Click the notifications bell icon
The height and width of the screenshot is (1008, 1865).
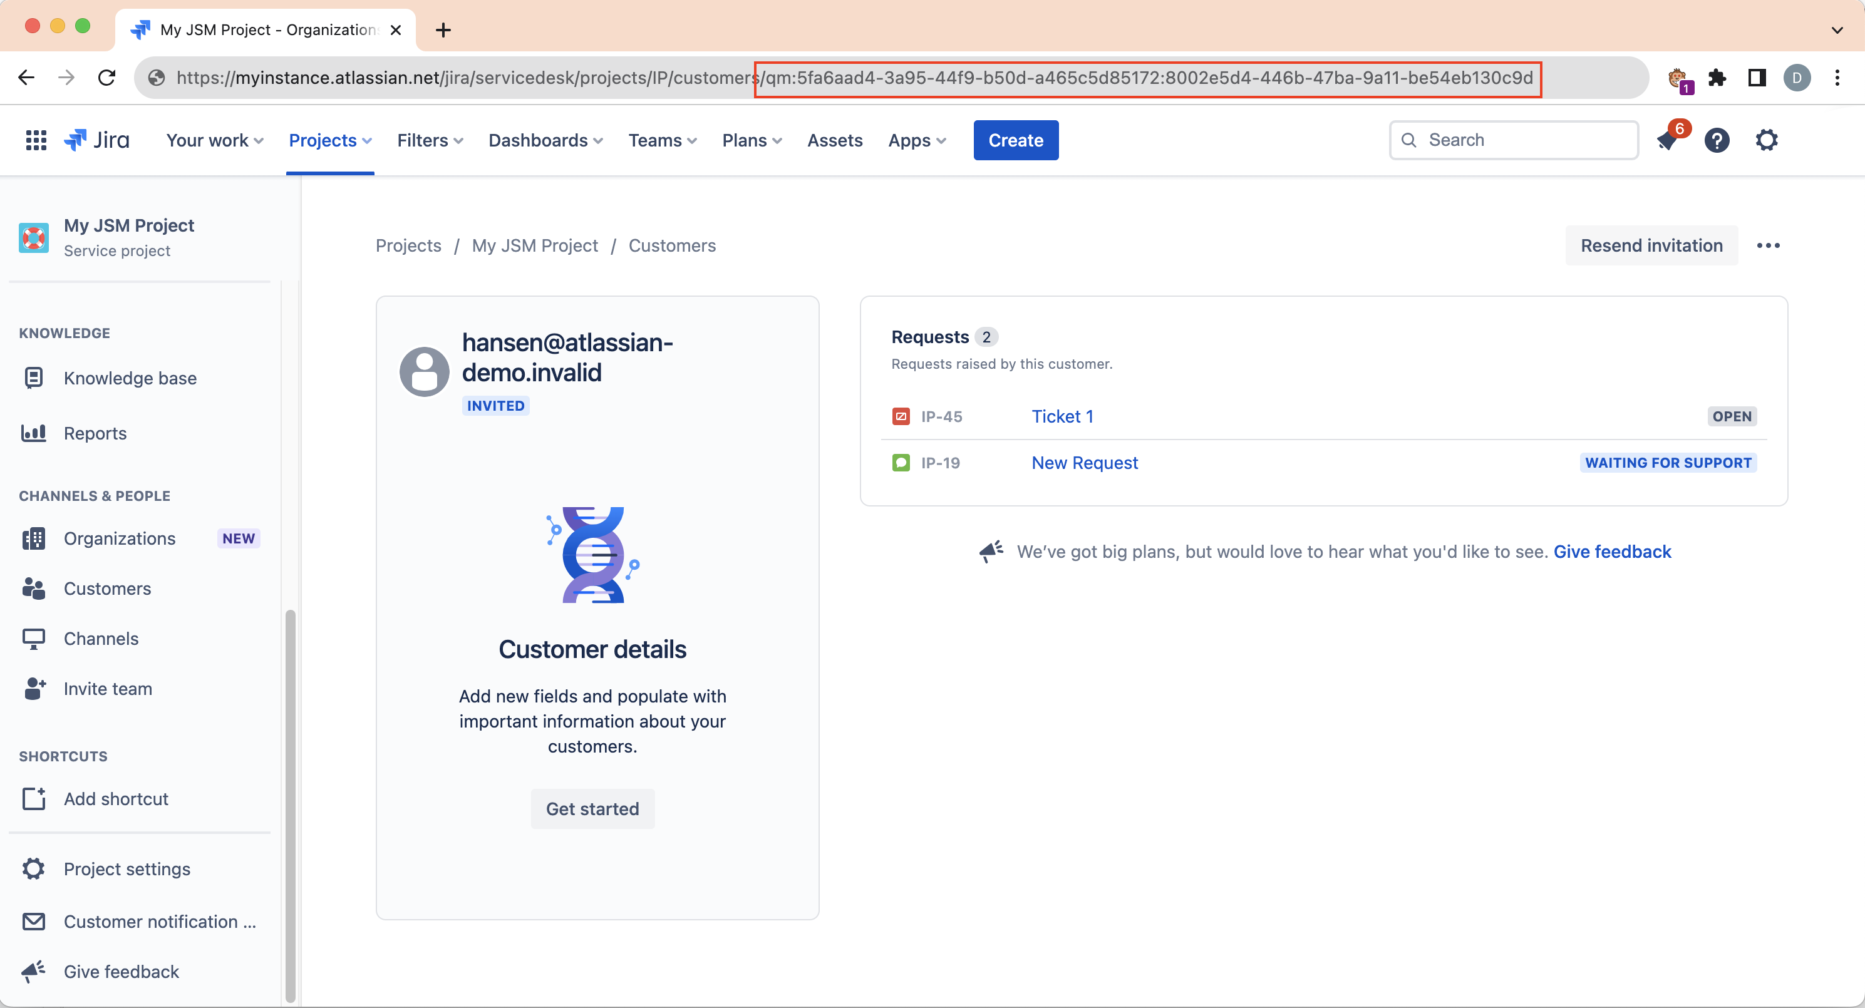1668,140
